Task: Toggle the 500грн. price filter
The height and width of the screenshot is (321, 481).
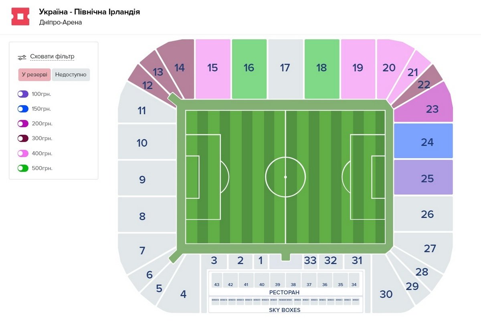Action: [x=23, y=168]
